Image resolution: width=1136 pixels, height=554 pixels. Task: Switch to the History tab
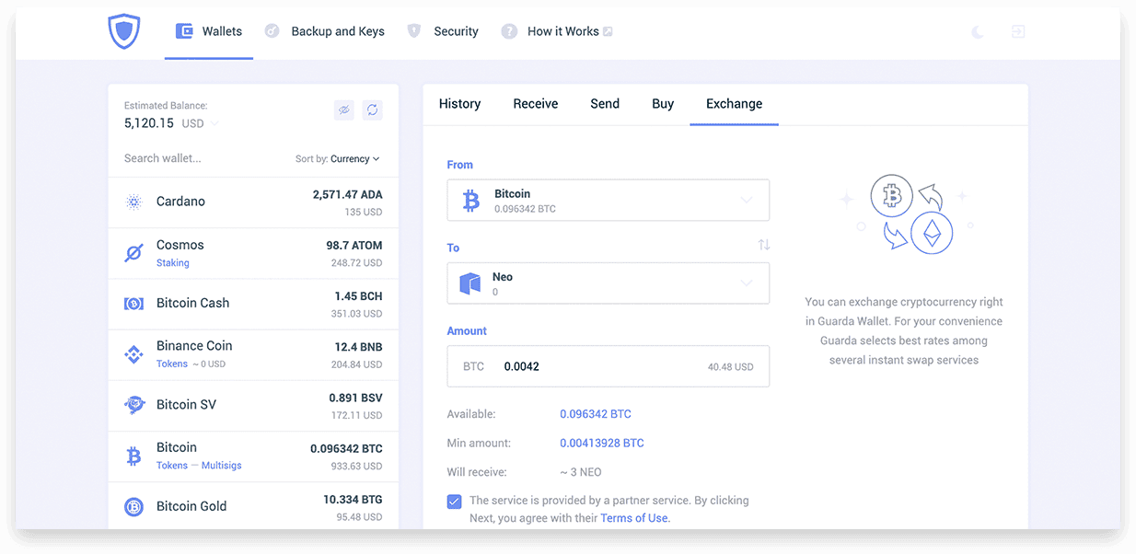coord(459,104)
